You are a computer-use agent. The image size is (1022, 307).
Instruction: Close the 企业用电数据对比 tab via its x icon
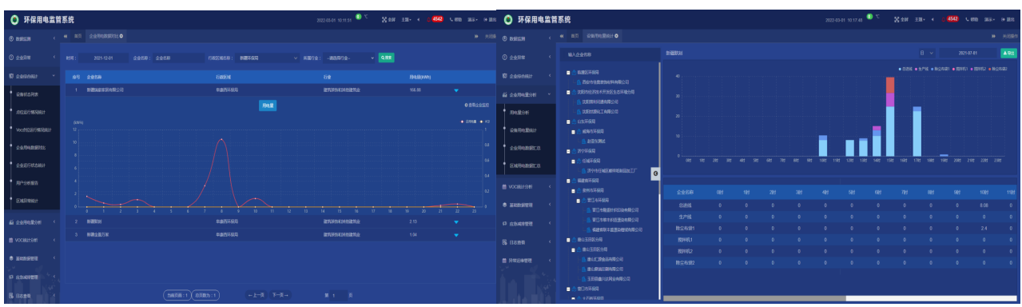pyautogui.click(x=121, y=36)
